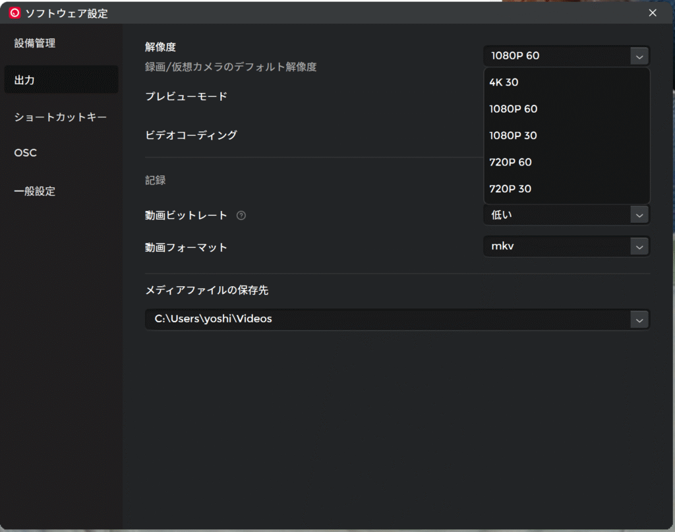The image size is (675, 532).
Task: Choose the 720P 30 resolution option
Action: coord(511,189)
